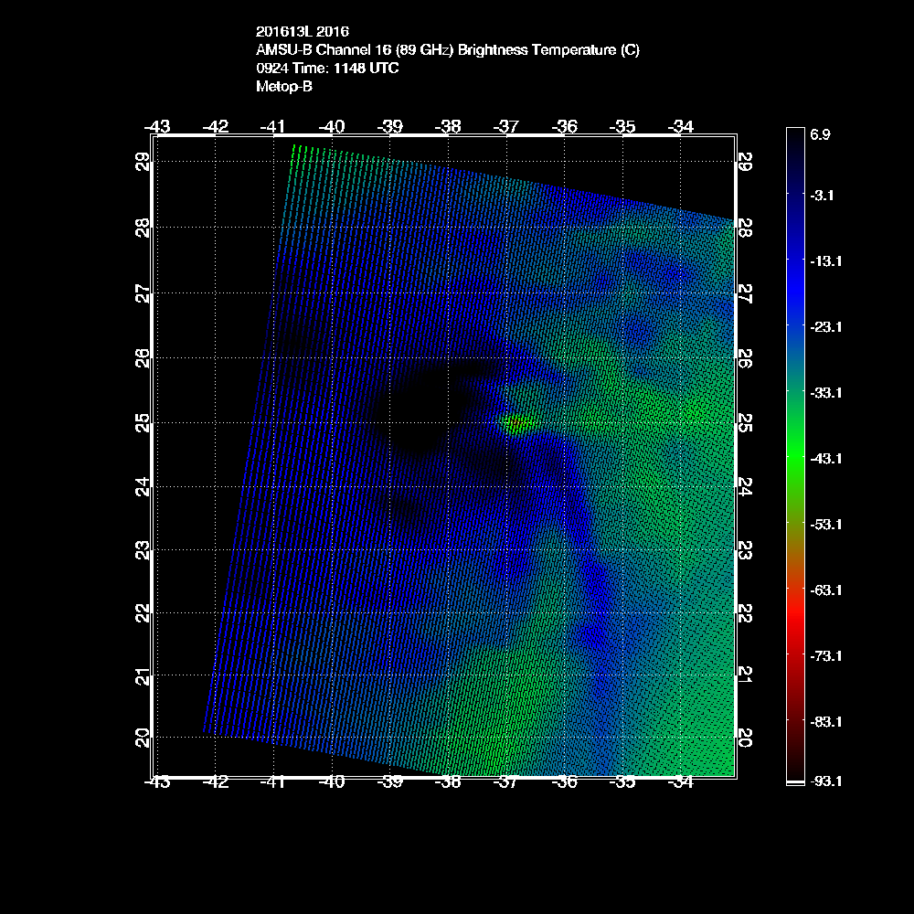The image size is (914, 914).
Task: Click the top axis longitude label "-37"
Action: (506, 126)
